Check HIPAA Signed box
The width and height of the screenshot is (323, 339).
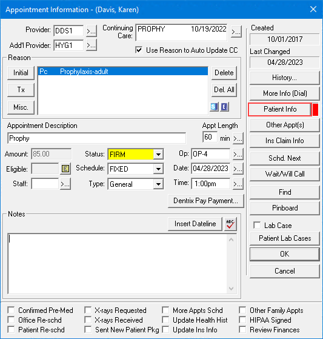coord(242,320)
